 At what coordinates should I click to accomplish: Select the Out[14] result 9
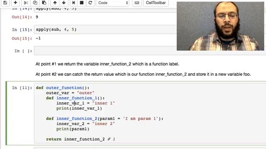[x=37, y=17]
